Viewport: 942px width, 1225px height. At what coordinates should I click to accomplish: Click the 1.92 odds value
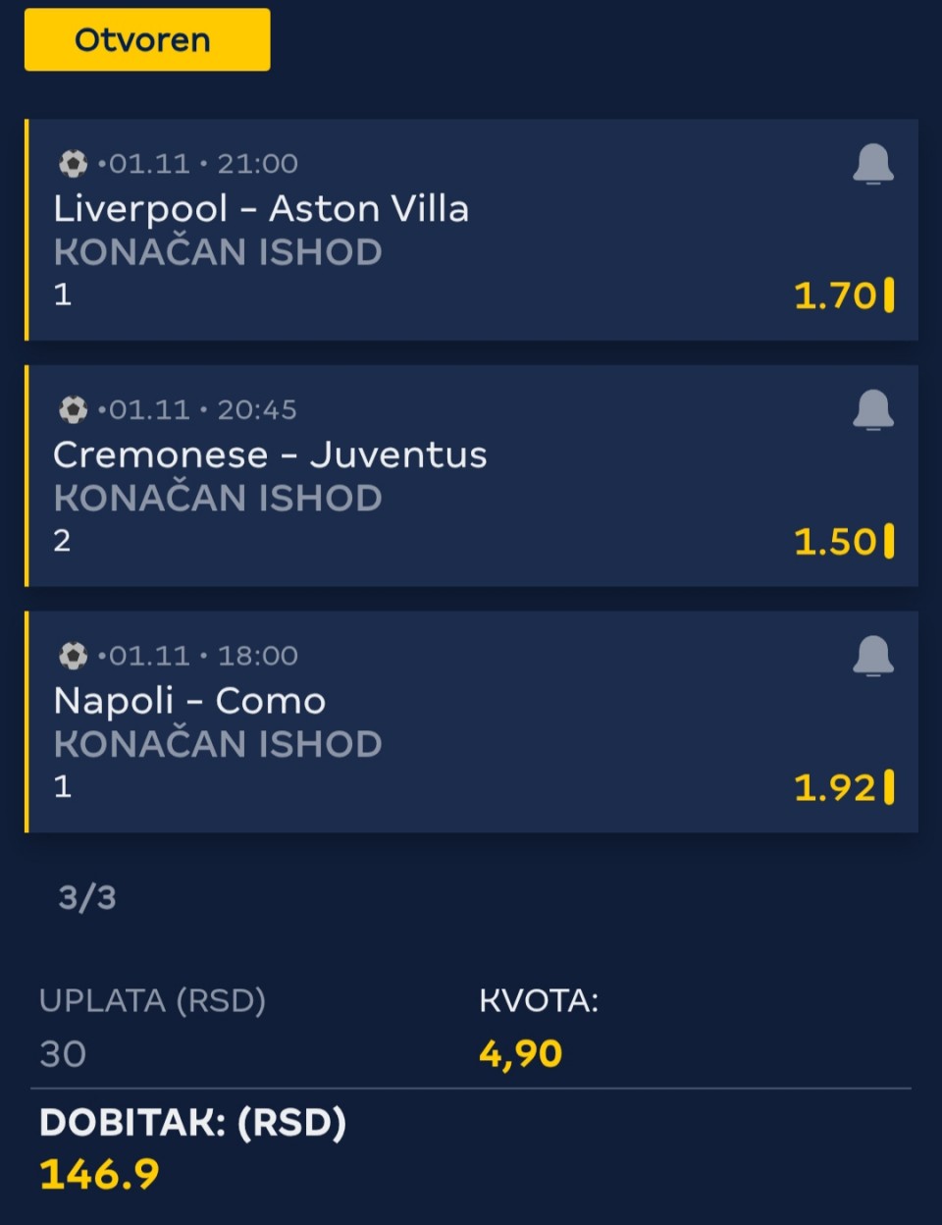coord(834,787)
